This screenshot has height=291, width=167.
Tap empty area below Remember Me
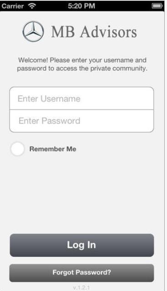click(82, 186)
